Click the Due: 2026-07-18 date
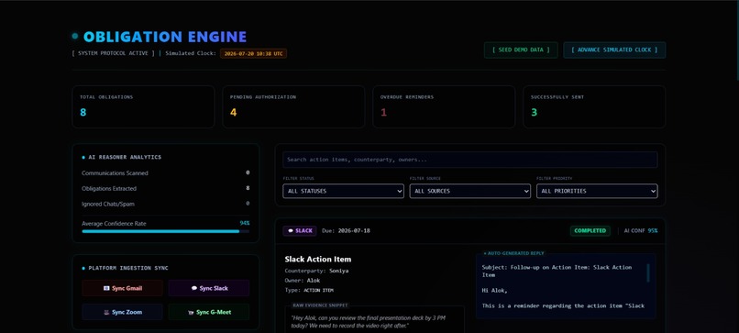This screenshot has height=333, width=739. coord(346,230)
